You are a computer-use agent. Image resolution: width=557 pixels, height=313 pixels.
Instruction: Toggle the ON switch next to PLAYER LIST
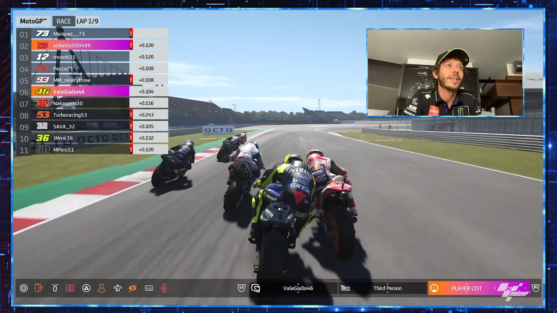pos(511,288)
